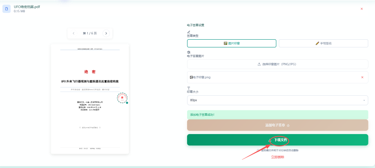
Task: Click the page indicator 第 1 / 6 页
Action: pos(90,33)
